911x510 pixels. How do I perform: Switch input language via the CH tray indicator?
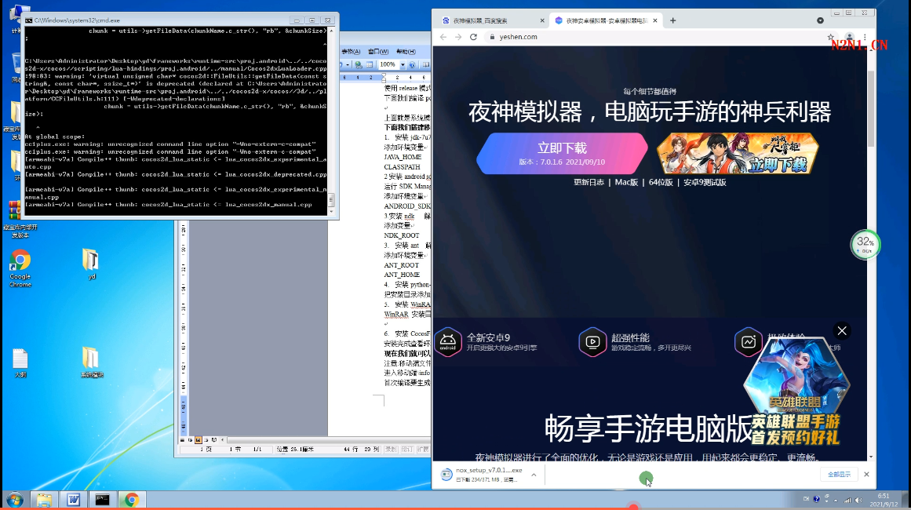(x=806, y=499)
